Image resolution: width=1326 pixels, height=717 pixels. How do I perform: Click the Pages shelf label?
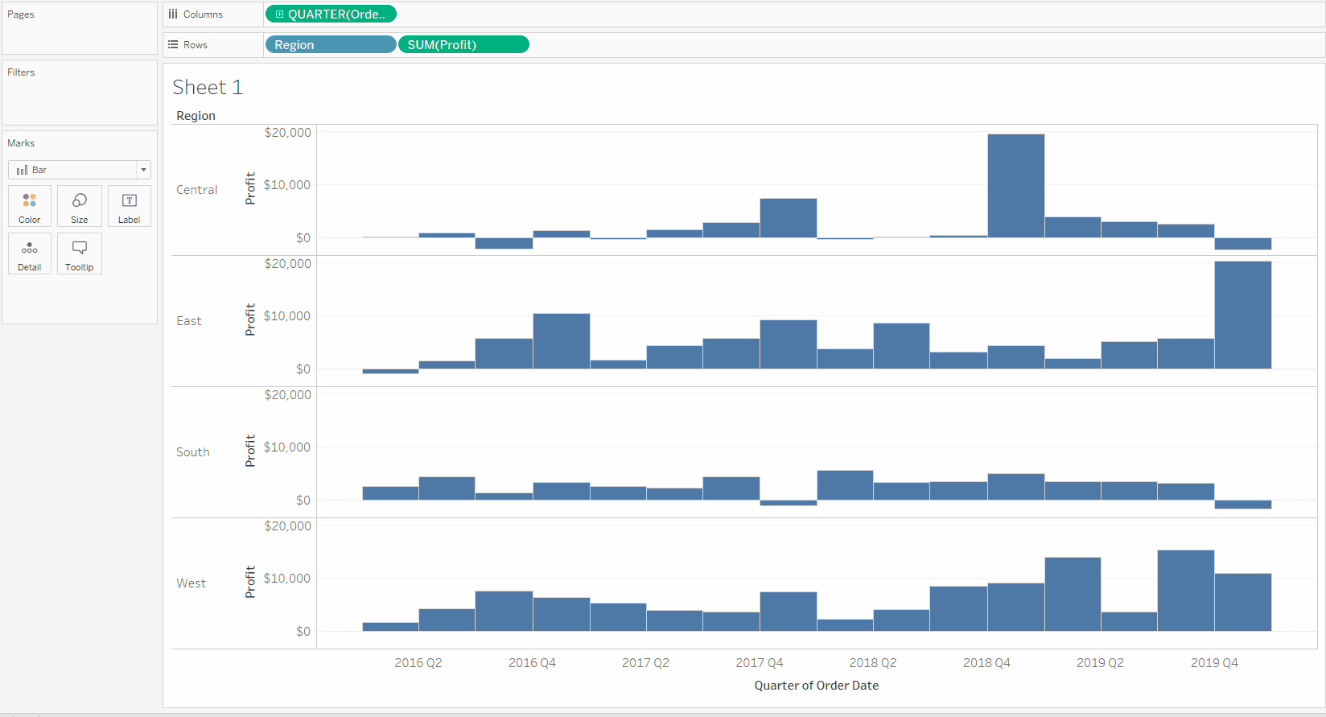point(21,14)
